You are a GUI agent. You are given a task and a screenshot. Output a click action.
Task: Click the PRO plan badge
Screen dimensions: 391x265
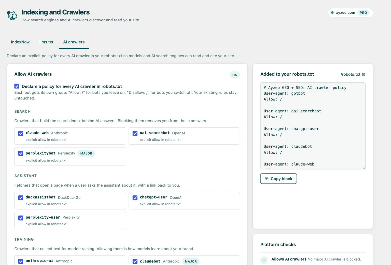pyautogui.click(x=363, y=13)
